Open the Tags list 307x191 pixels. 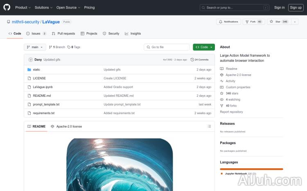(x=74, y=47)
